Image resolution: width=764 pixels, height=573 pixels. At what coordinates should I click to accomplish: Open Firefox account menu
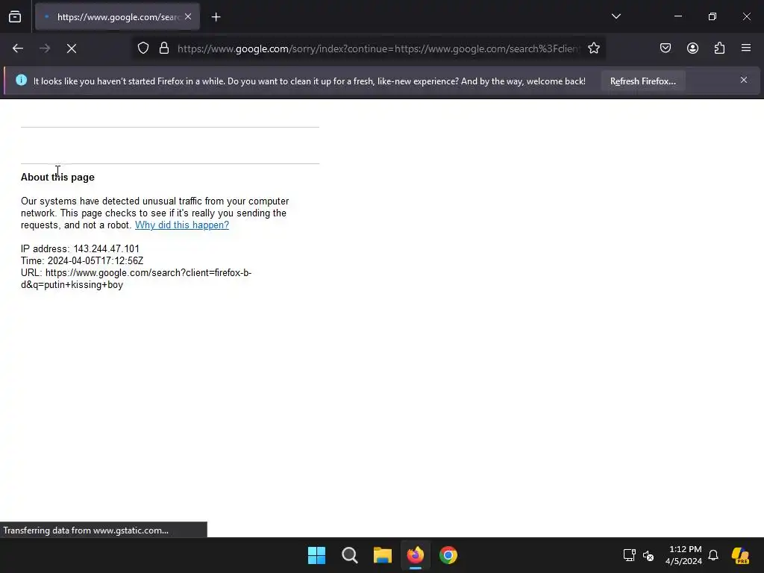coord(692,48)
